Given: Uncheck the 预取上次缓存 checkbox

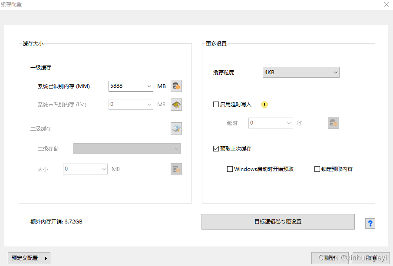Looking at the screenshot, I should (x=216, y=149).
